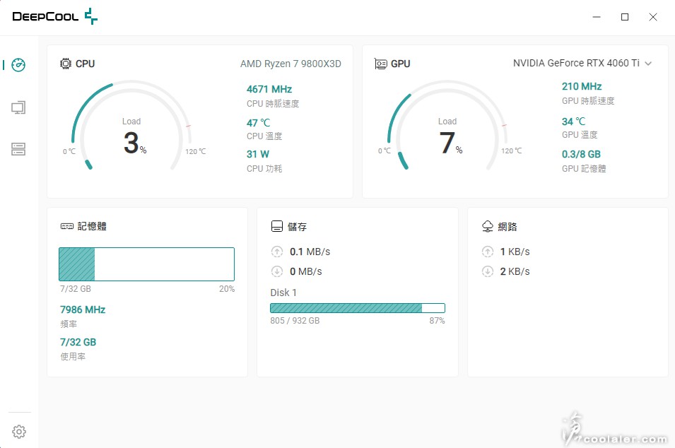The height and width of the screenshot is (448, 675).
Task: Click the GPU load 7% reading
Action: pyautogui.click(x=451, y=143)
